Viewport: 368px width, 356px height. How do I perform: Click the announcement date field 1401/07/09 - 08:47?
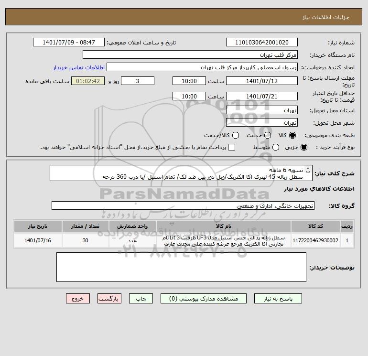click(x=69, y=42)
